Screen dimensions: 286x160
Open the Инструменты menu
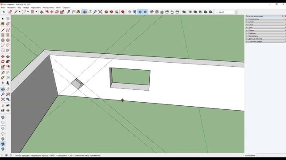coord(48,8)
